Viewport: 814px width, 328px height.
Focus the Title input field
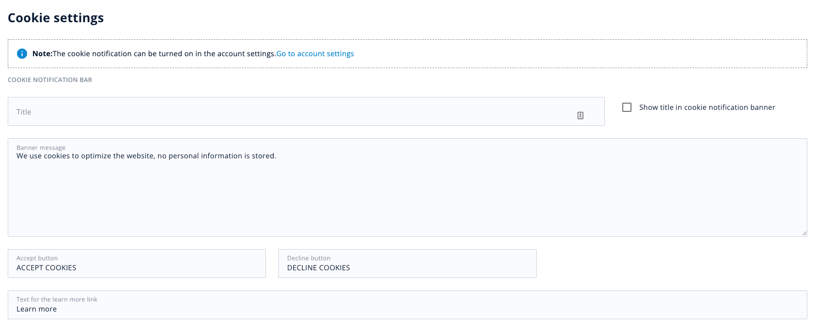pos(306,111)
